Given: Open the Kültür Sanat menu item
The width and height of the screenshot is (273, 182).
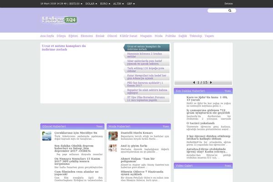Looking at the screenshot, I should click(x=128, y=36).
